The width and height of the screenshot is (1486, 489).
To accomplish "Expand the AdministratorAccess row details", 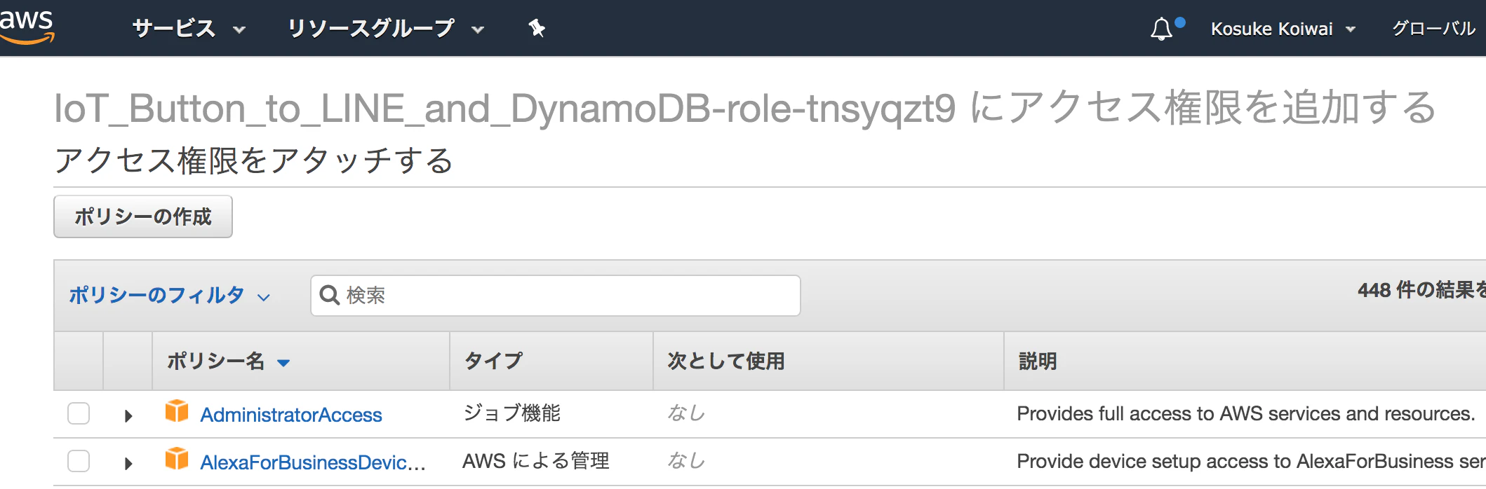I will point(128,415).
